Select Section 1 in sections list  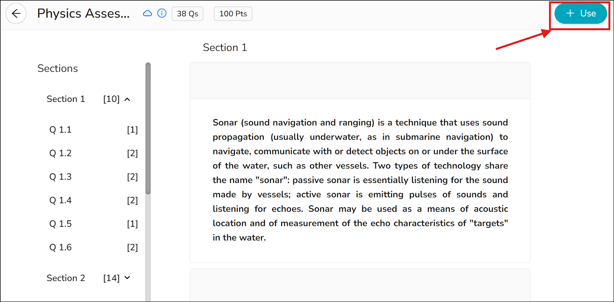(66, 99)
